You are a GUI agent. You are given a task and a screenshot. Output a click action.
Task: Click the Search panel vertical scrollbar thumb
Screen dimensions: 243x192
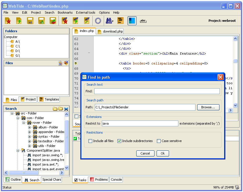[x=66, y=137]
